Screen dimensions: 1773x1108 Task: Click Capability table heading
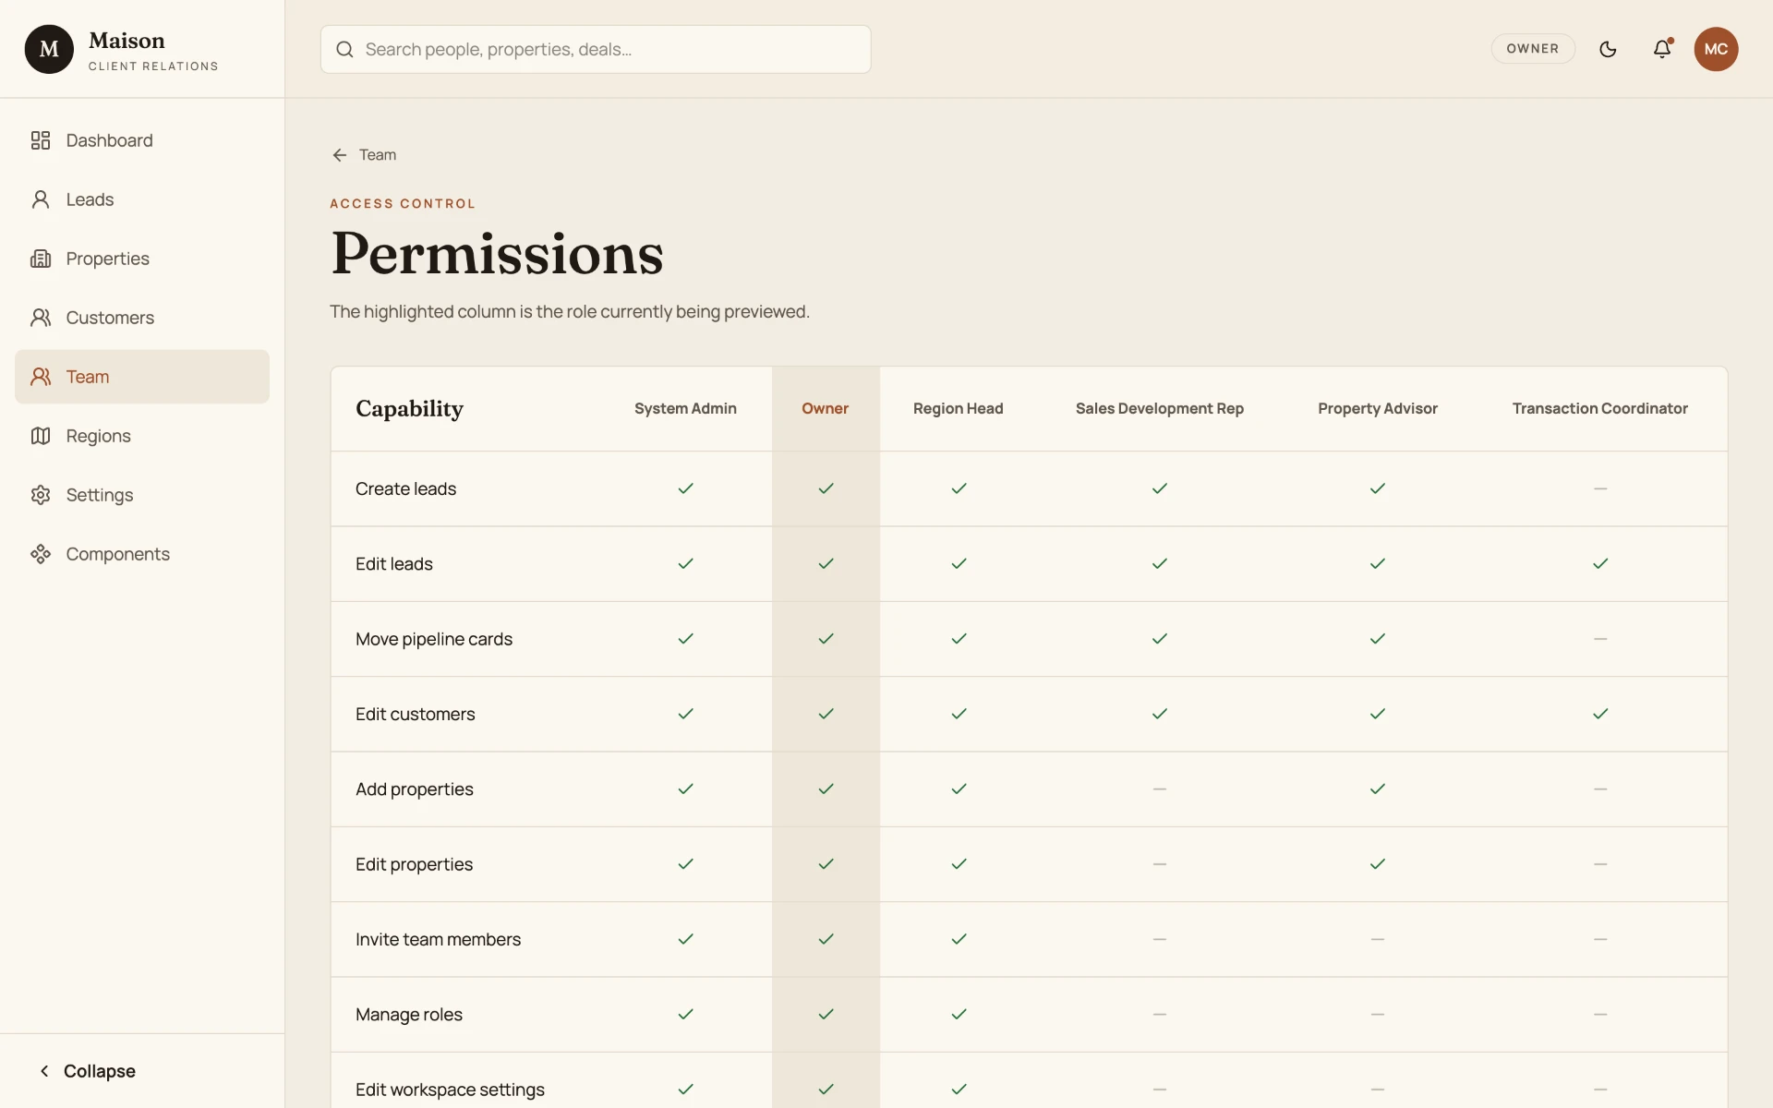[409, 408]
